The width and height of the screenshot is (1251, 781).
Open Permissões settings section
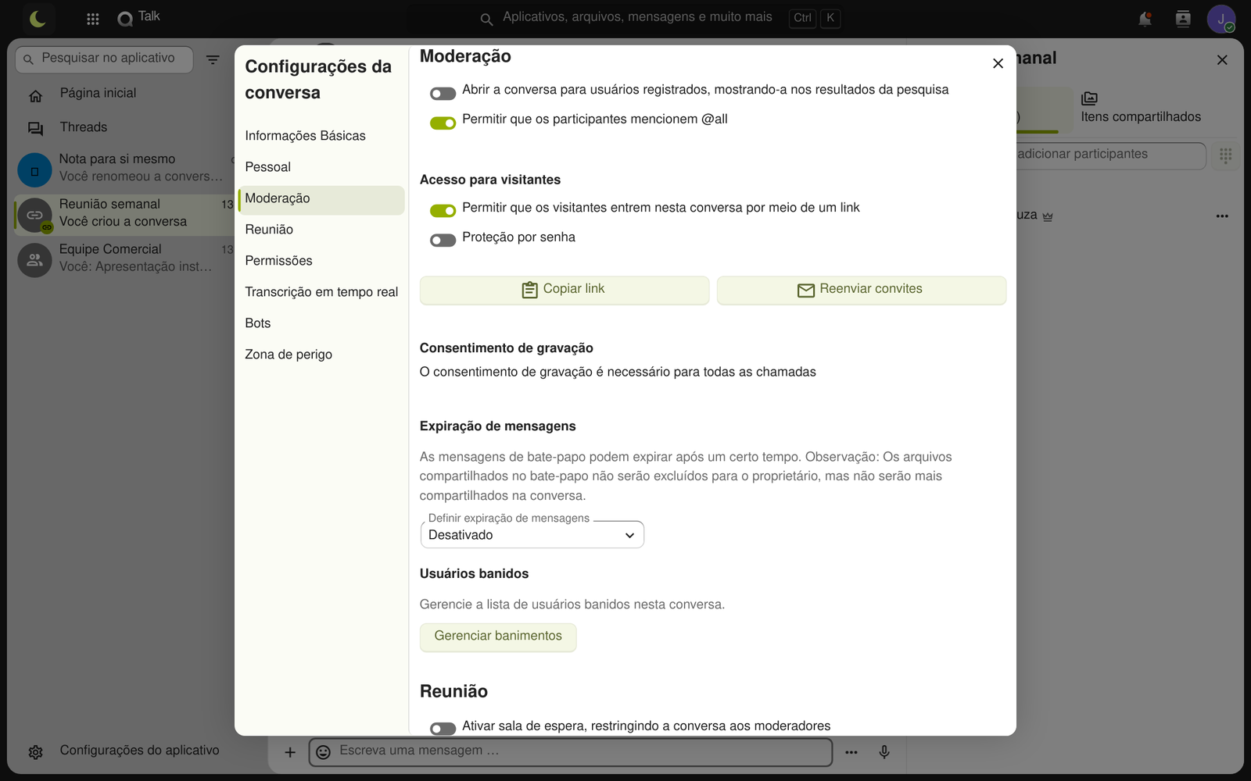321,261
